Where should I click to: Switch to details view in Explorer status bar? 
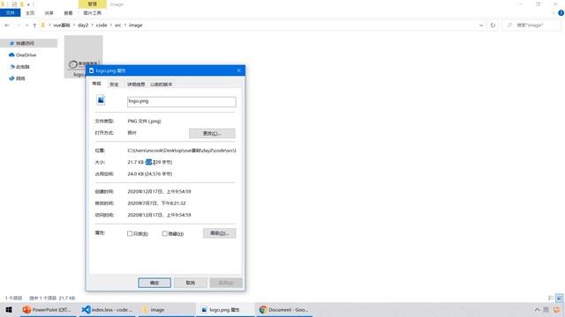pos(551,298)
